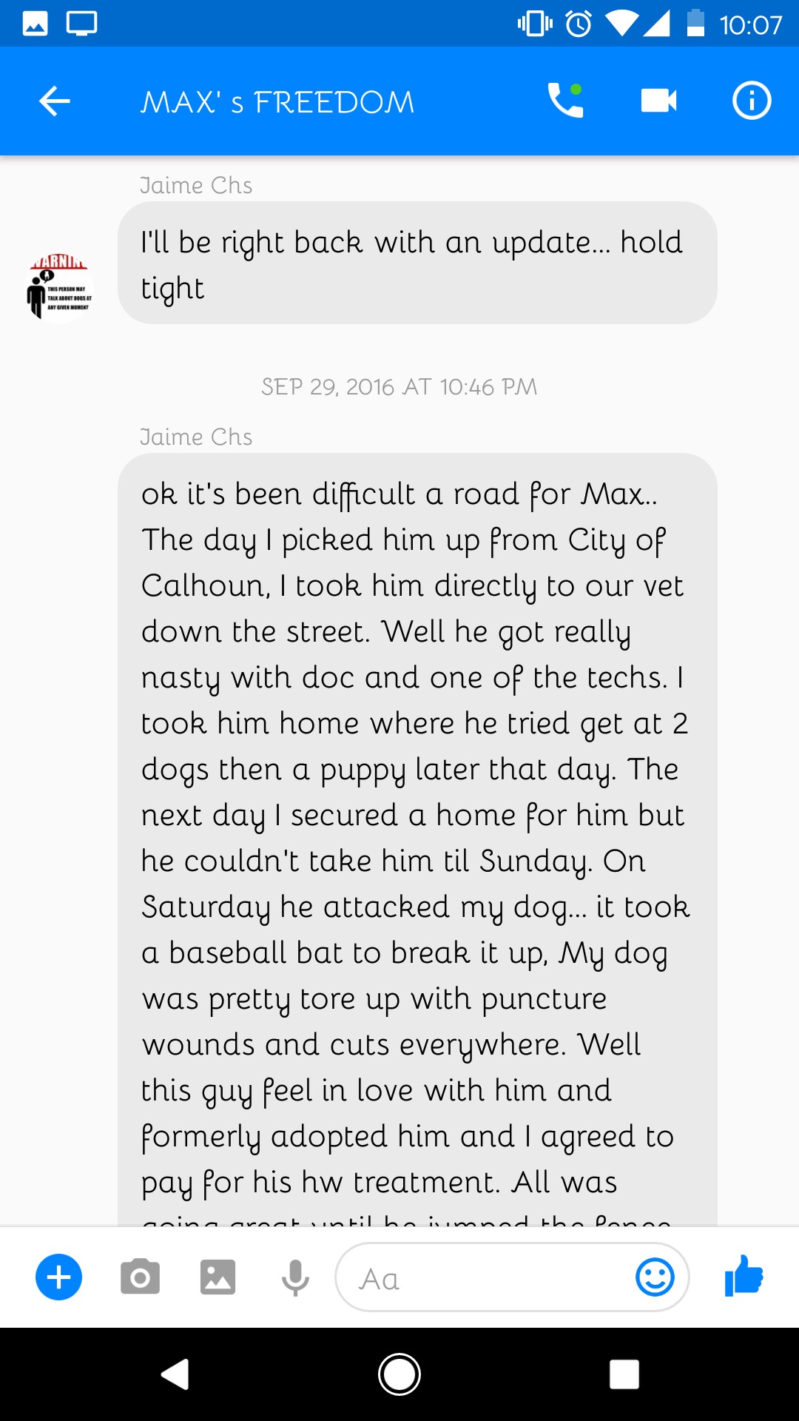Screen dimensions: 799x1421
Task: Tap the "I'll be right back" message bubble
Action: click(417, 263)
